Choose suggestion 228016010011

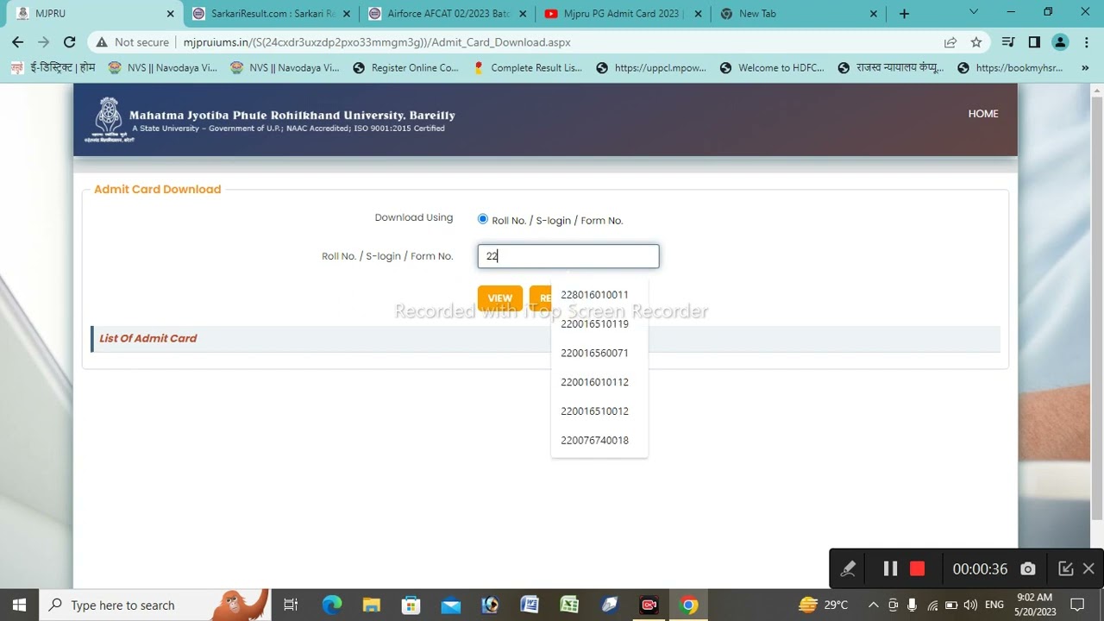(595, 295)
